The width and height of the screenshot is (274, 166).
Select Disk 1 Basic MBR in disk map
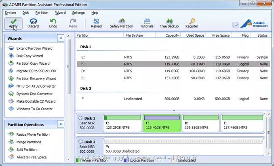point(89,123)
